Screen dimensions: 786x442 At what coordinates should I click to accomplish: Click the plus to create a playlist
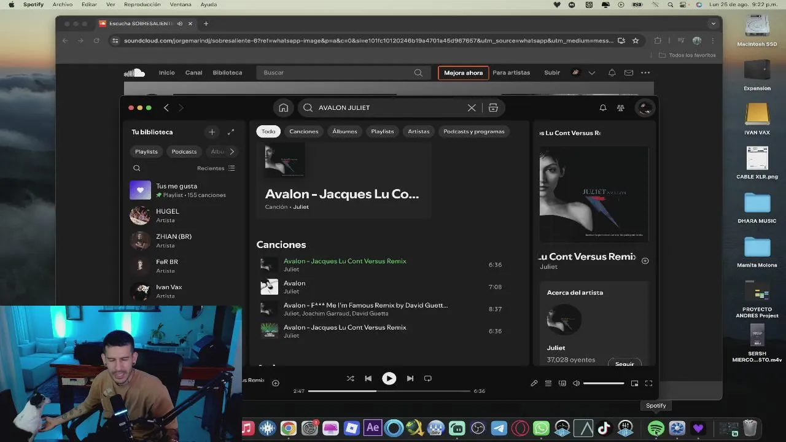coord(212,132)
